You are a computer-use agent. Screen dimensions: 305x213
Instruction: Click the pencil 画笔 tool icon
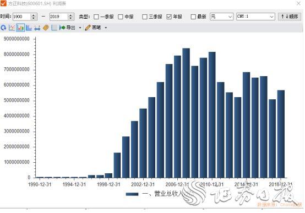click(88, 28)
